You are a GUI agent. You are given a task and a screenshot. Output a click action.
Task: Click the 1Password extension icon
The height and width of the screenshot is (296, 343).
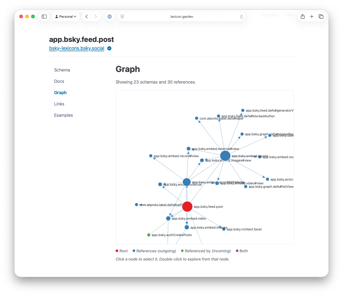coord(109,17)
